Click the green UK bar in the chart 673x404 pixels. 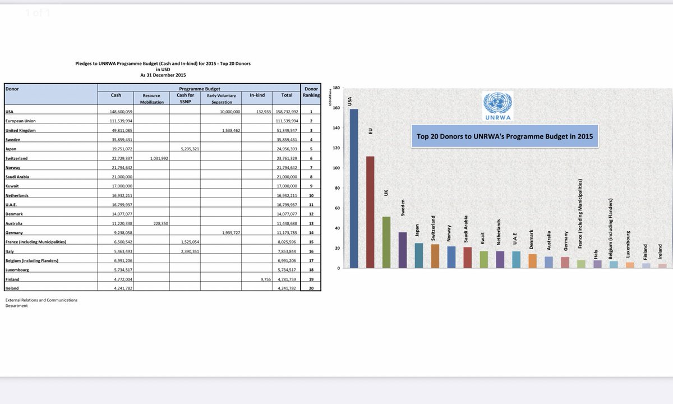[386, 242]
